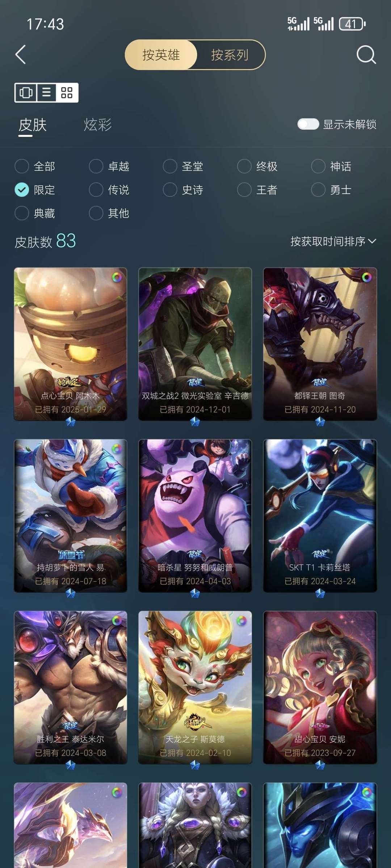Open the 按获取时间排序 sort dropdown
The width and height of the screenshot is (391, 868).
(x=333, y=241)
